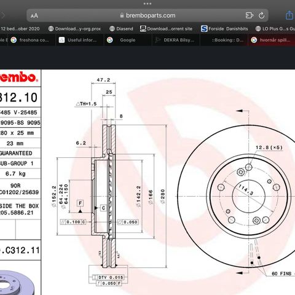Image resolution: width=295 pixels, height=295 pixels.
Task: Click the '9095-BS 9095' reference cell
Action: point(20,123)
